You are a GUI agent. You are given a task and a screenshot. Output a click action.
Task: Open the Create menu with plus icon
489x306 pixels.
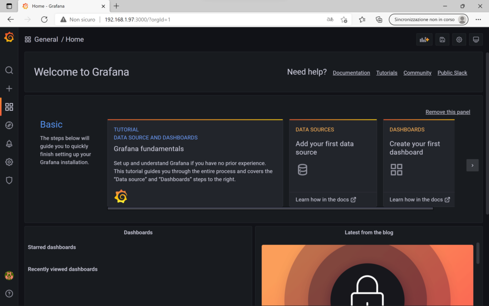tap(9, 88)
